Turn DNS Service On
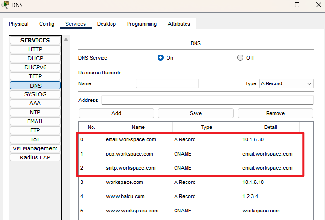This screenshot has height=220, width=325. (160, 58)
